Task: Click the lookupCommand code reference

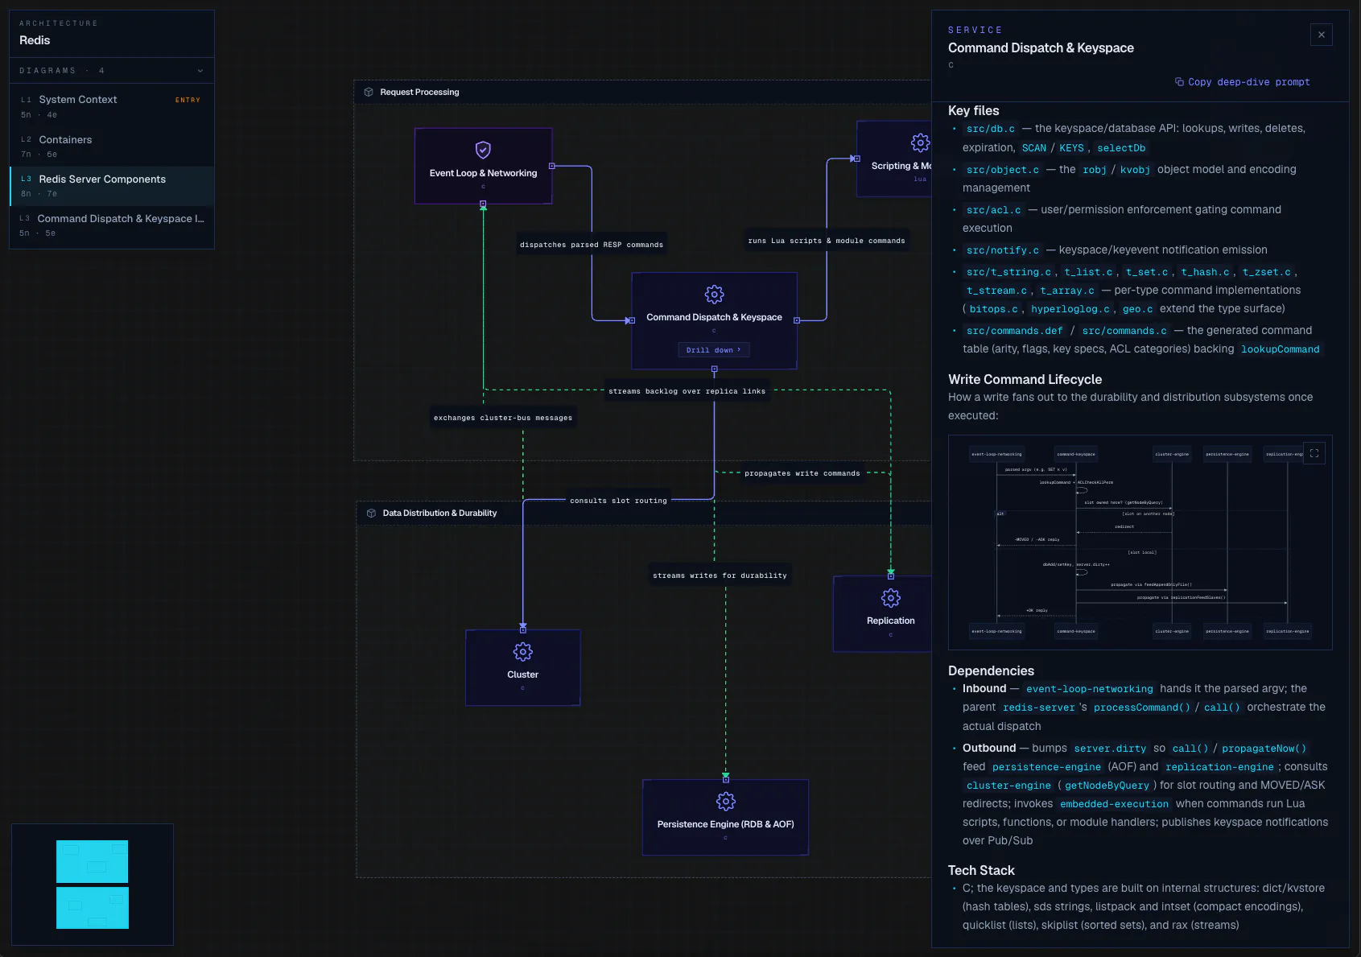Action: pos(1281,349)
